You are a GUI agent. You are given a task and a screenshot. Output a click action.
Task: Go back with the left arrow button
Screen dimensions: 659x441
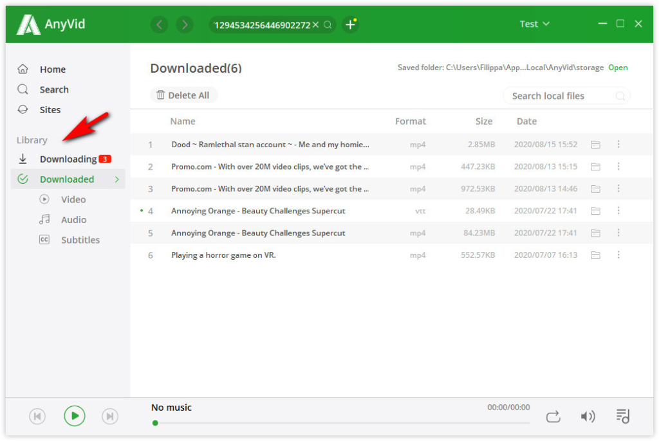coord(160,25)
